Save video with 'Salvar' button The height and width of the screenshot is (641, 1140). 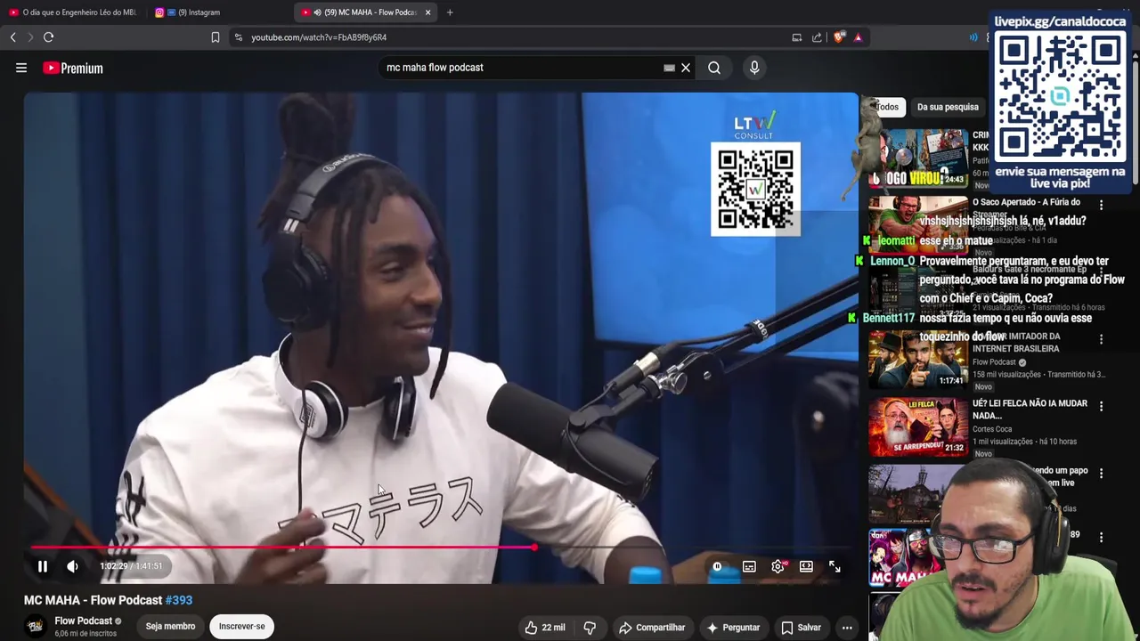click(801, 628)
